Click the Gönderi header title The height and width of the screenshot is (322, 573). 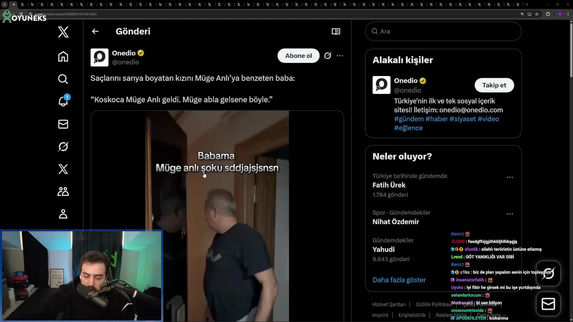pyautogui.click(x=133, y=31)
